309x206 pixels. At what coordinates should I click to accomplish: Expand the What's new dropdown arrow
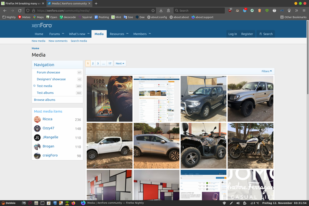coord(88,34)
